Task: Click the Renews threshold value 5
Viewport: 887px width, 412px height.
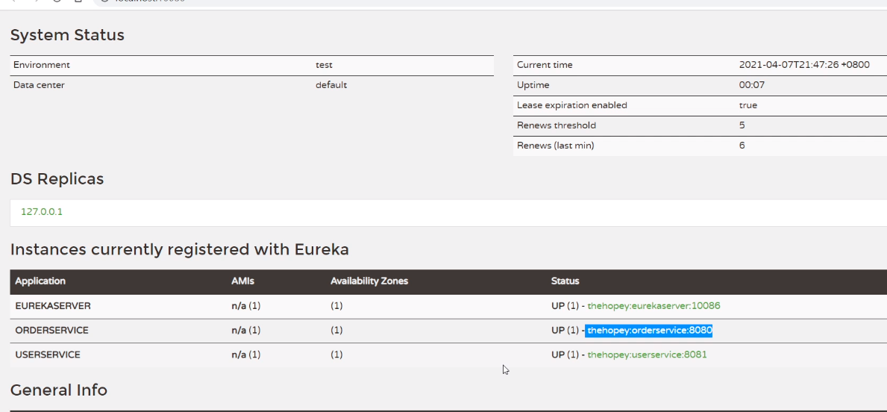Action: coord(742,125)
